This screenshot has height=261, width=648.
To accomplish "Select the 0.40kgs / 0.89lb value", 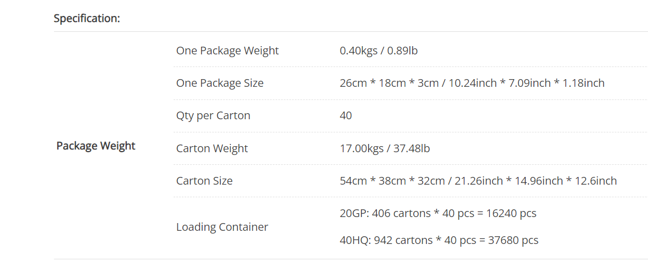I will point(379,51).
